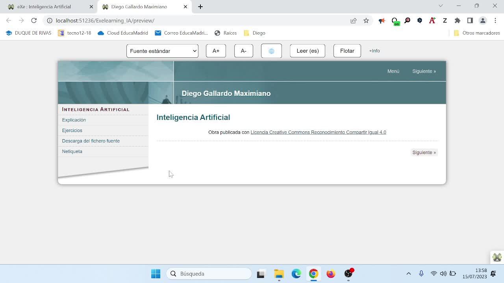Open Firefox from the taskbar
This screenshot has width=504, height=283.
(x=331, y=274)
